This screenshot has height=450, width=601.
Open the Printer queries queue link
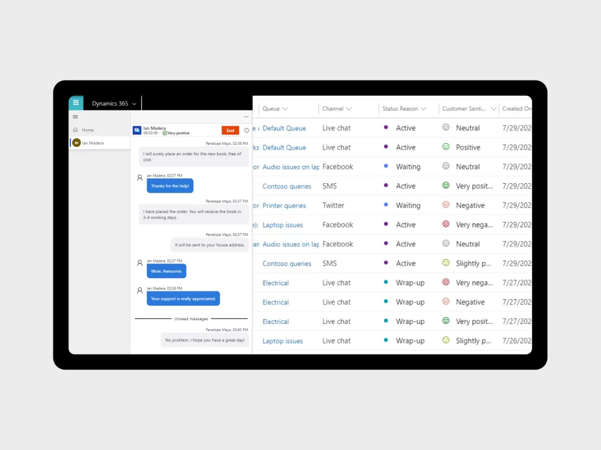click(284, 206)
